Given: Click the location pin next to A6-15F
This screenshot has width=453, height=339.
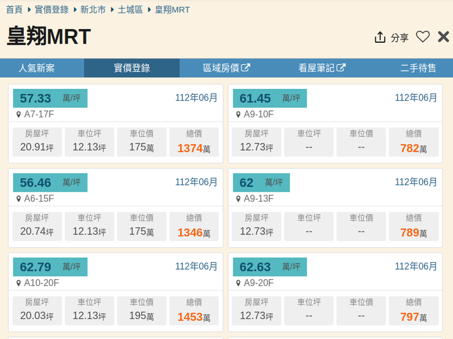Looking at the screenshot, I should (x=18, y=198).
